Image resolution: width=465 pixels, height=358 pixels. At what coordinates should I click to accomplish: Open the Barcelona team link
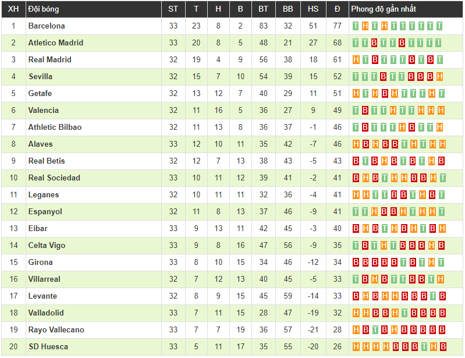coord(47,26)
